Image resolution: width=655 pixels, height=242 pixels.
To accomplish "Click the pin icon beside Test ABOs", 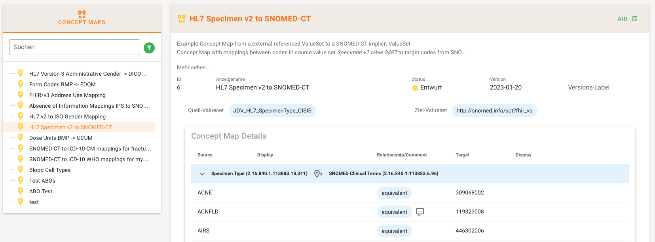I will click(x=21, y=180).
